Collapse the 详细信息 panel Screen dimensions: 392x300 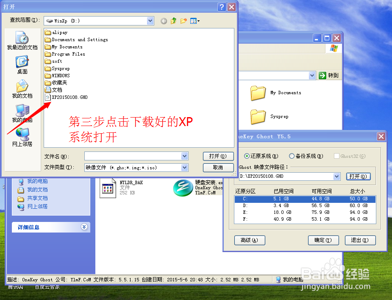click(84, 227)
